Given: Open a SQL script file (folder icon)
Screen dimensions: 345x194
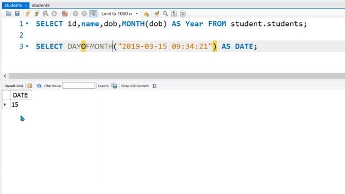Looking at the screenshot, I should 9,13.
